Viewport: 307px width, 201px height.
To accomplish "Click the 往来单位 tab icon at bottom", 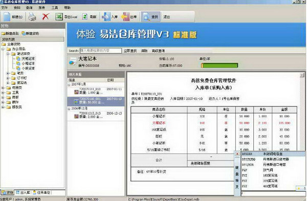I will [34, 192].
